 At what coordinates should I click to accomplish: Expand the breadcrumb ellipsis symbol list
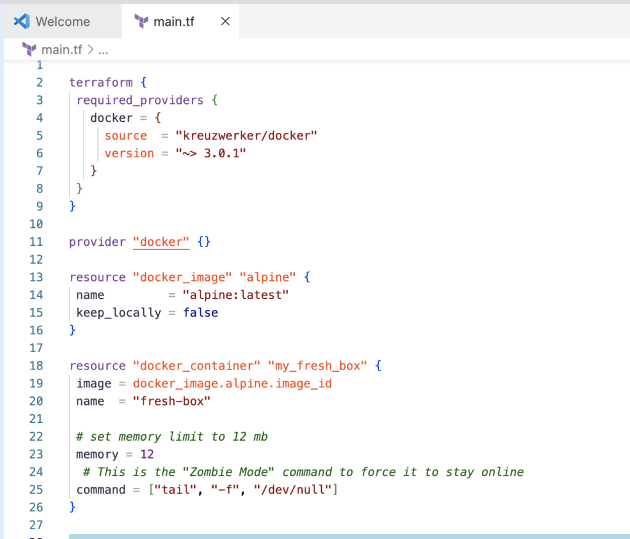tap(103, 50)
